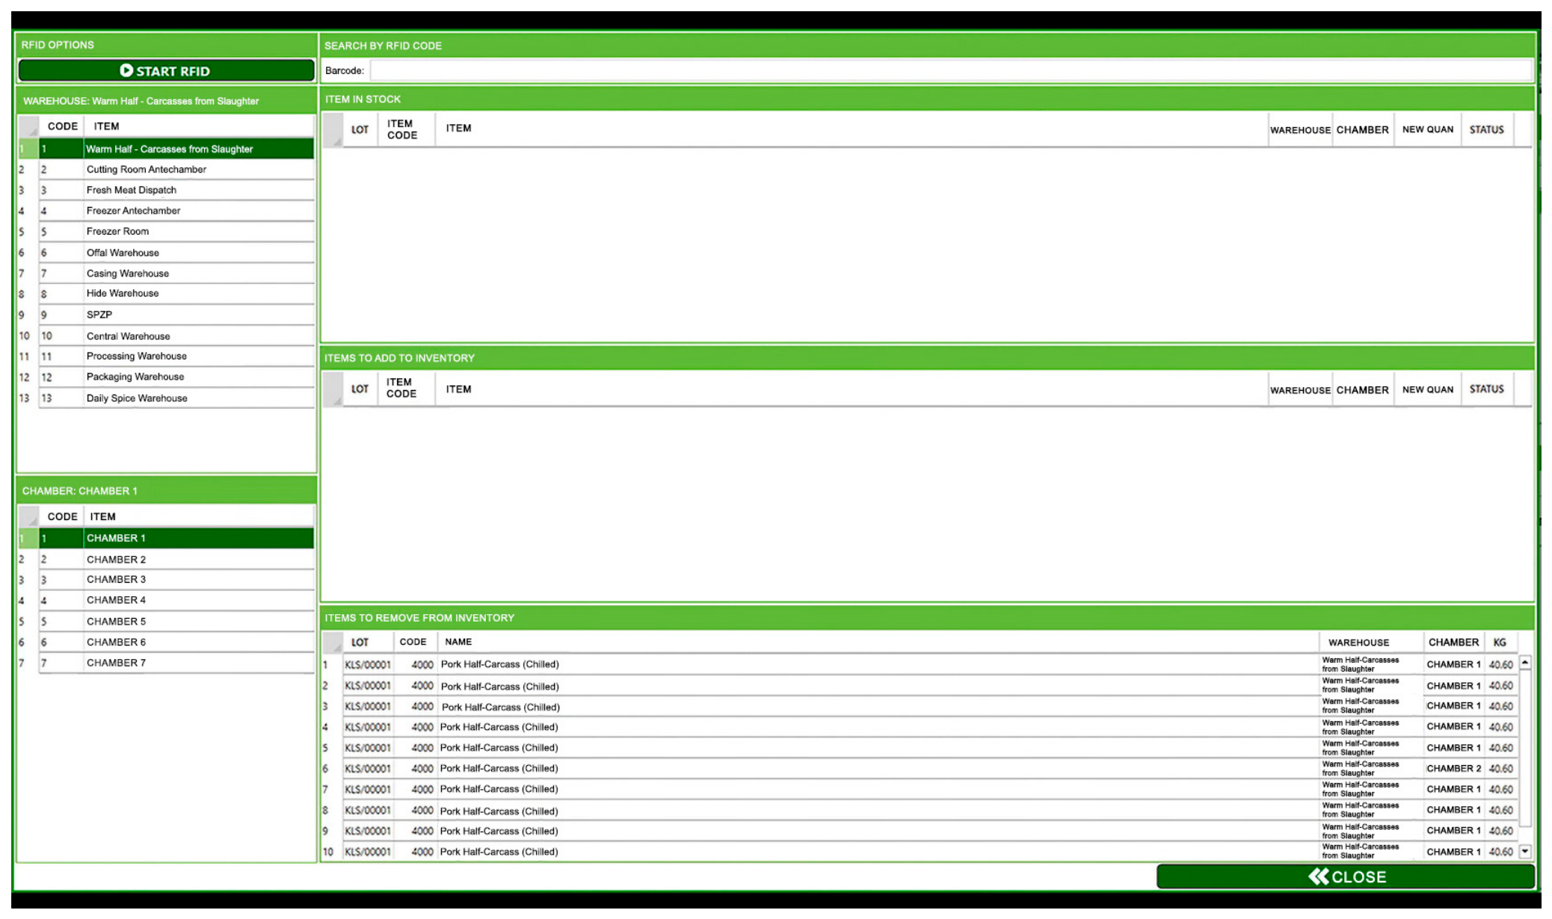Select row 10 Pork Half-Carcass (Chilled)
Image resolution: width=1552 pixels, height=919 pixels.
click(x=920, y=852)
